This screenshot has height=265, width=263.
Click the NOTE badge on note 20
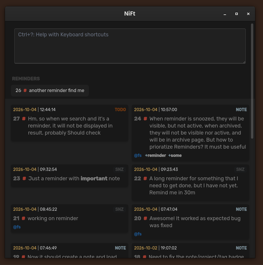coord(241,209)
